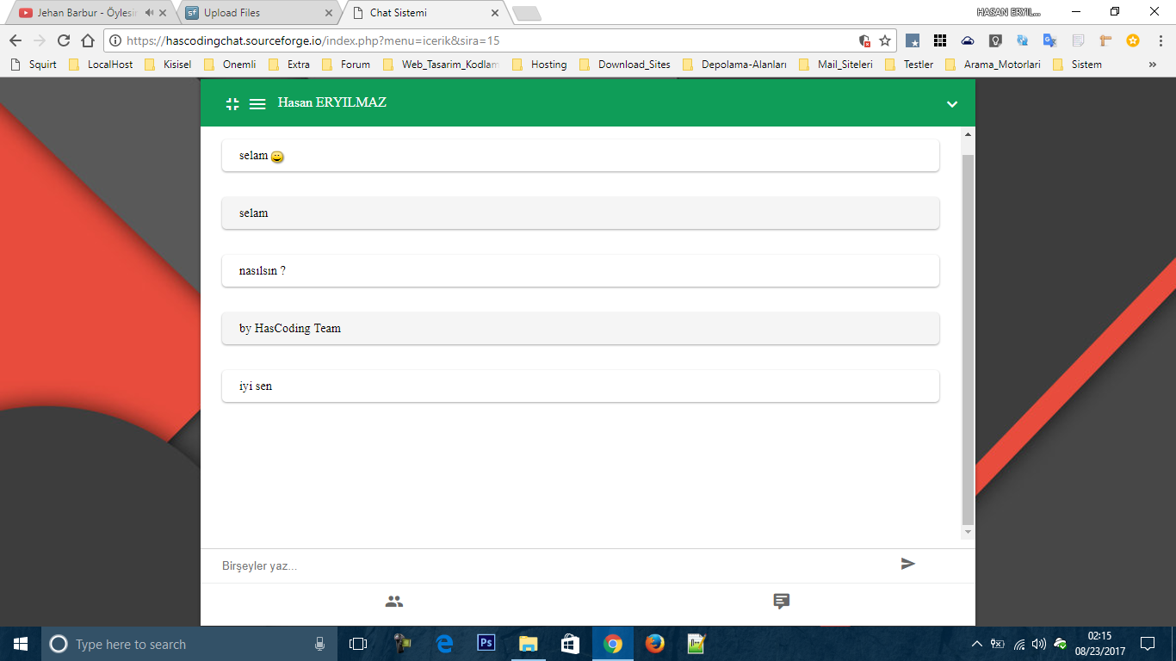Screen dimensions: 1176x661
Task: Toggle mute via the speaker icon in system tray
Action: click(x=1037, y=643)
